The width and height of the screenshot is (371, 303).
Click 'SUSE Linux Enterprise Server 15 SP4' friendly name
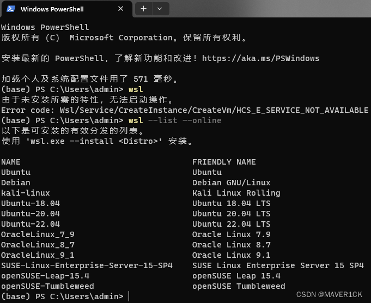(278, 265)
